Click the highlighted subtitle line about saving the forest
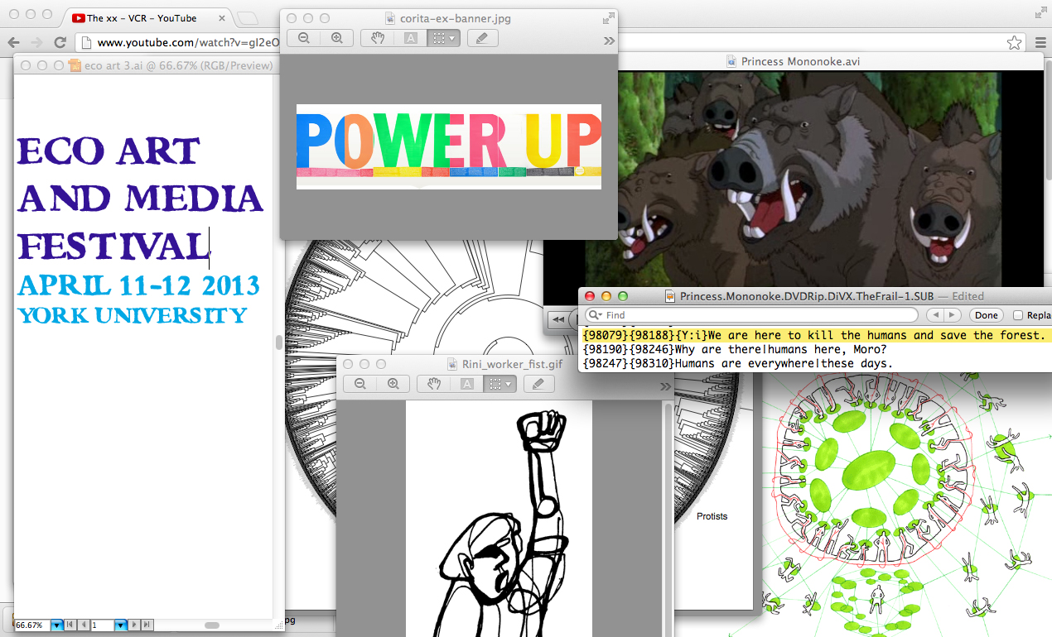 [x=814, y=335]
